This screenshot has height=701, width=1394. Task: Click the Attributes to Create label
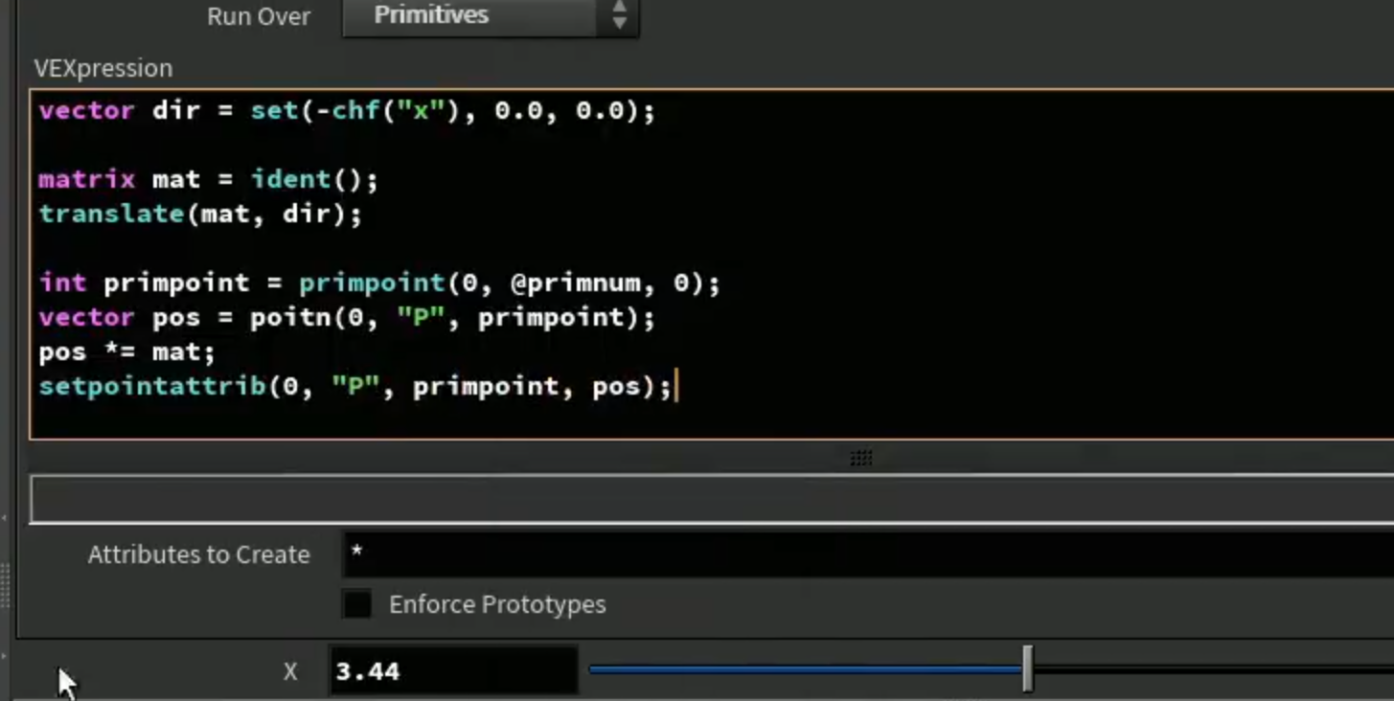coord(198,554)
